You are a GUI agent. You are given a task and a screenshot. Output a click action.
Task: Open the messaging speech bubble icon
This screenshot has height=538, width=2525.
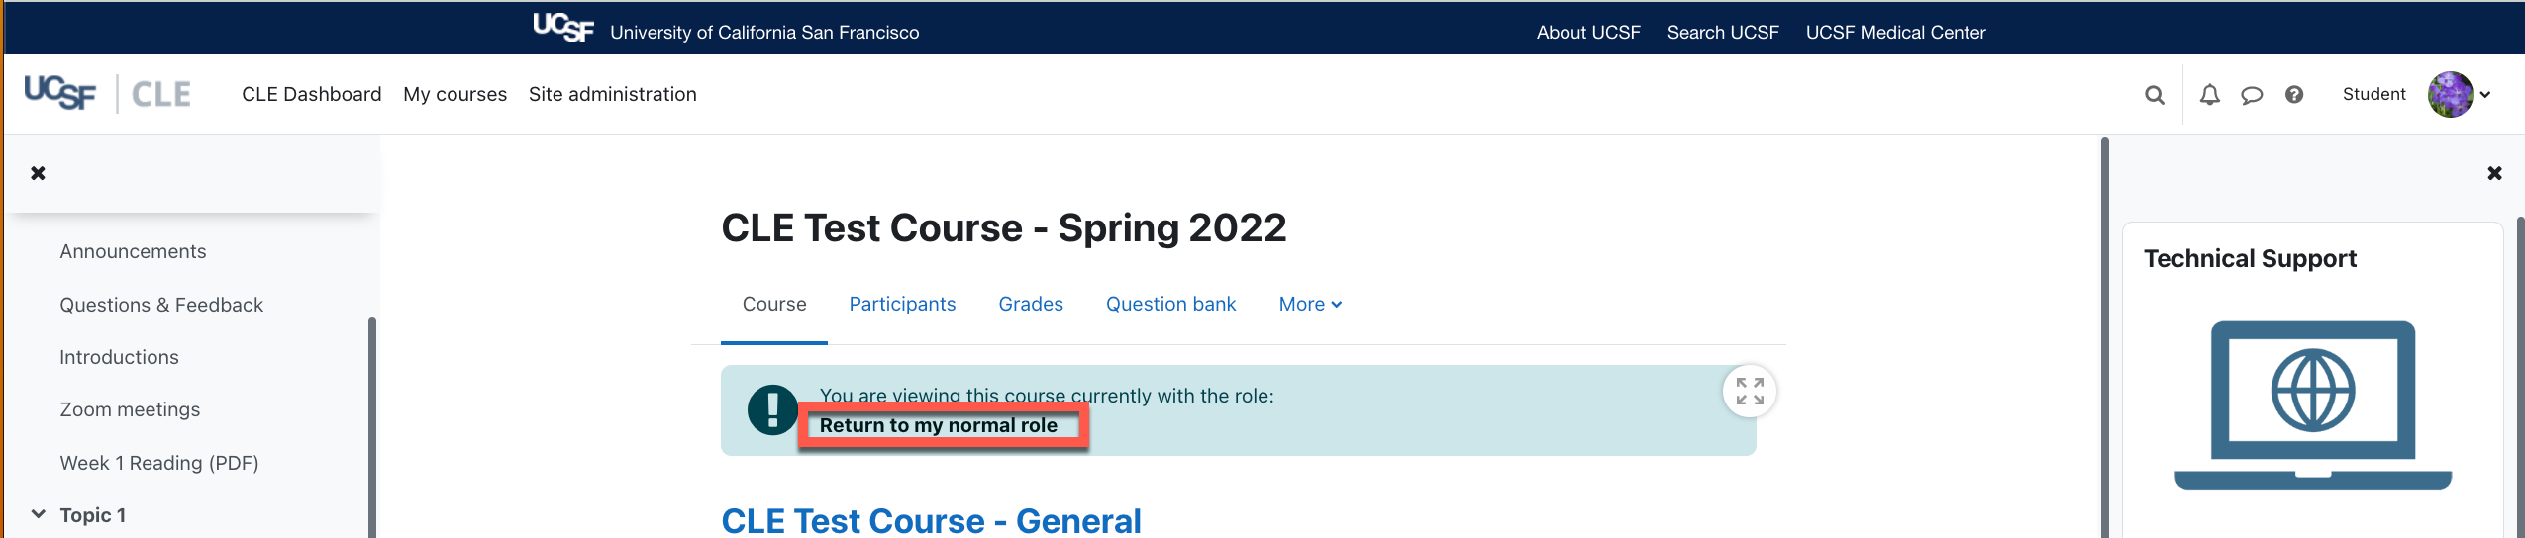pyautogui.click(x=2252, y=95)
